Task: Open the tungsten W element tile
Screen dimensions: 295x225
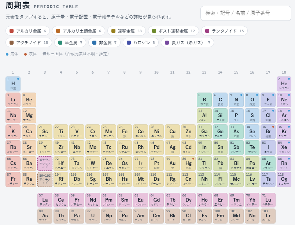Action: (93, 164)
